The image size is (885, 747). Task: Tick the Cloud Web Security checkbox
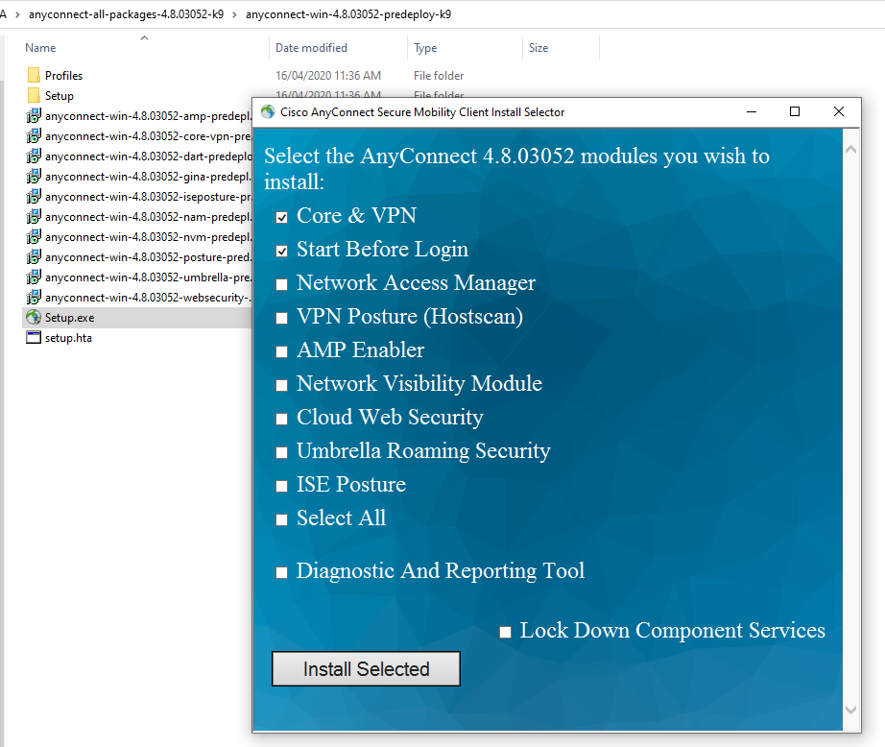[281, 419]
